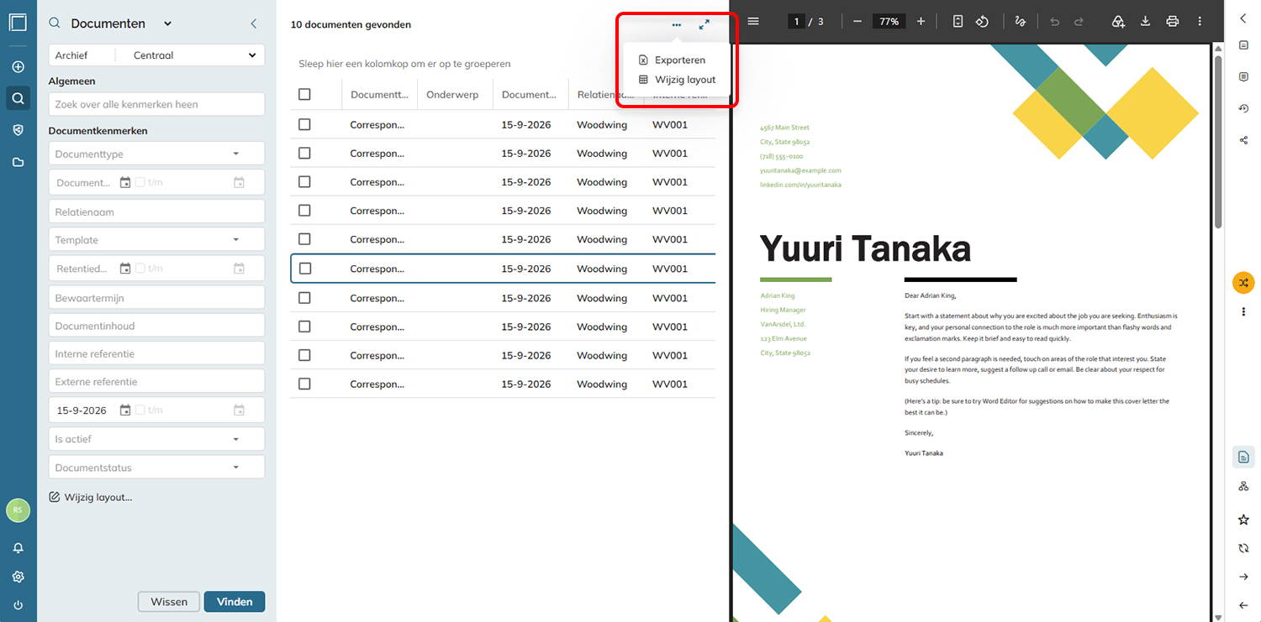Tick the select-all checkbox in the table header
Screen dimensions: 1261x622
click(304, 95)
